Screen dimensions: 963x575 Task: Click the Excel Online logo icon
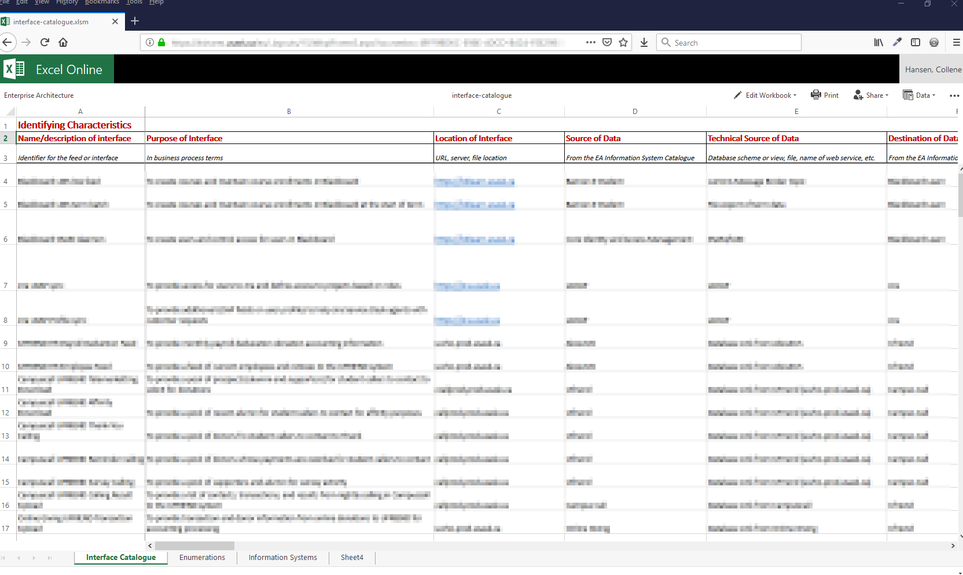(14, 69)
